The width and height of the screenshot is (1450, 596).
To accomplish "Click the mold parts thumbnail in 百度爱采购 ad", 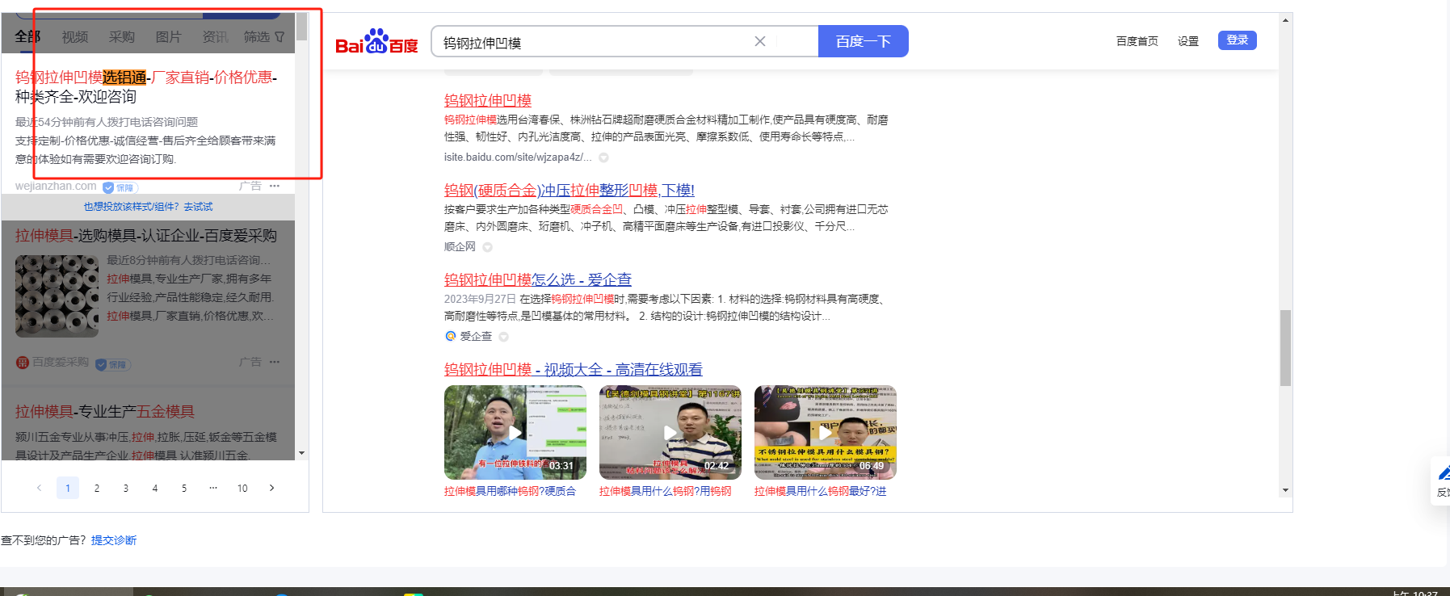I will click(x=57, y=296).
